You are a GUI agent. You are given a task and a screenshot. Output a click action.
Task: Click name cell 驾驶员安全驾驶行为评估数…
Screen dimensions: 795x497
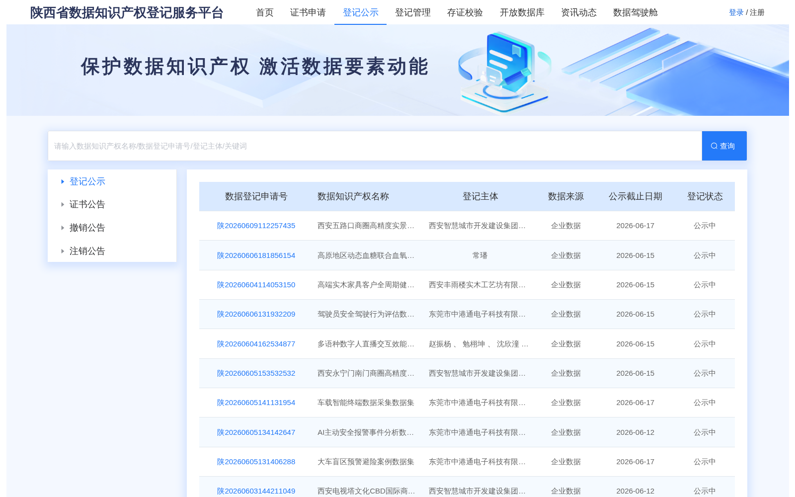[366, 314]
